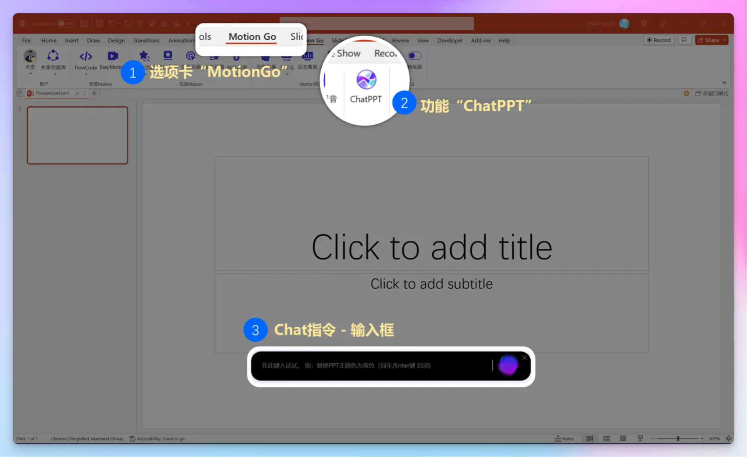Image resolution: width=747 pixels, height=457 pixels.
Task: Open the shared animation library (共享动画库)
Action: pos(53,58)
